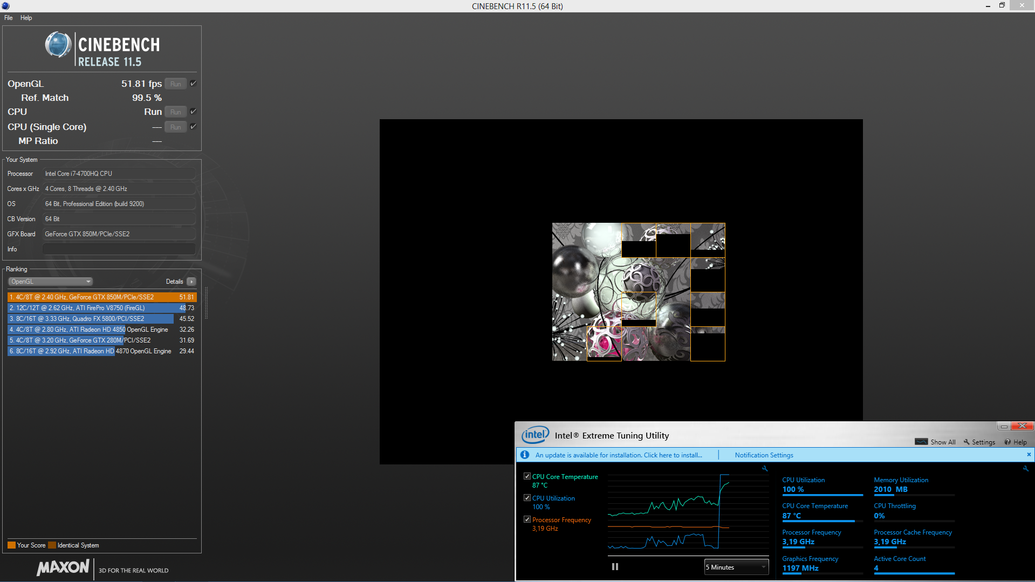This screenshot has height=582, width=1035.
Task: Open Settings wrench in Extreme Tuning Utility
Action: (967, 442)
